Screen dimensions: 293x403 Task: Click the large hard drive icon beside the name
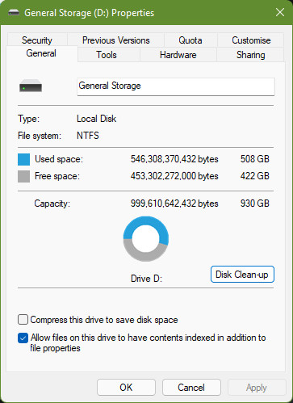pos(31,86)
